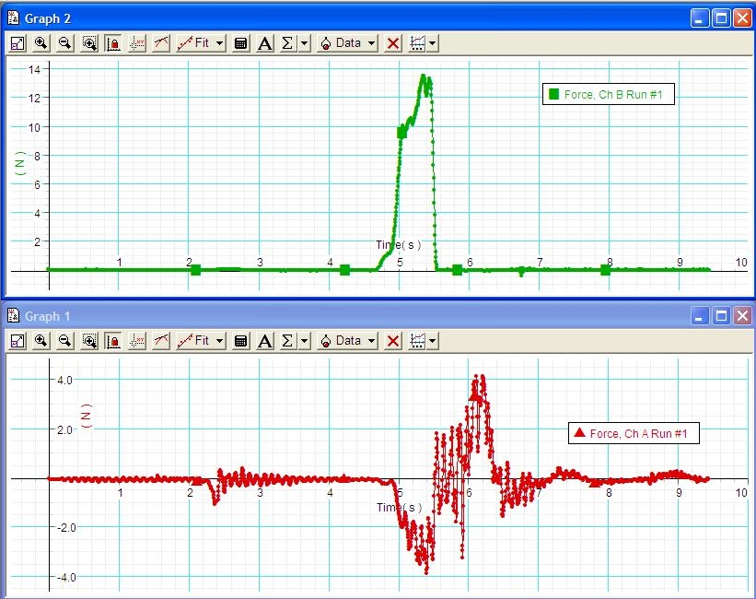Viewport: 756px width, 599px height.
Task: Select the Slope tool in Graph 1
Action: click(161, 341)
